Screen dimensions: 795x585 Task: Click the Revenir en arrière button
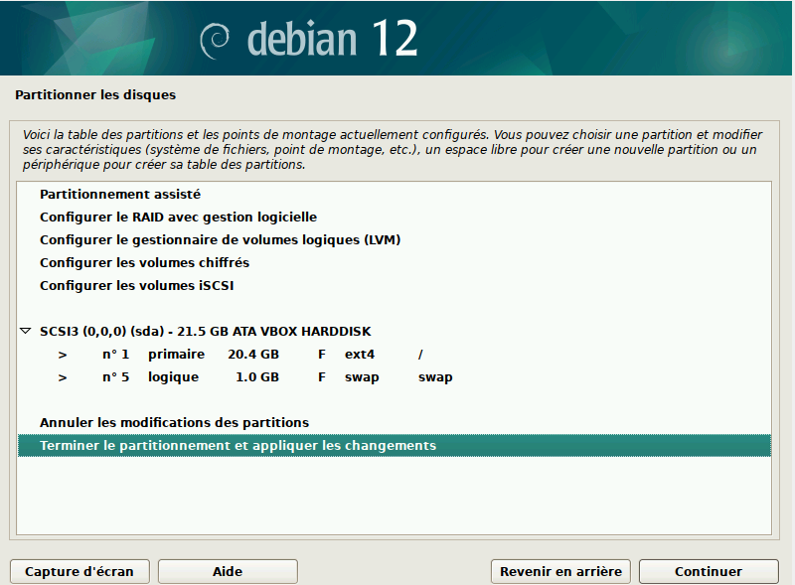(x=560, y=571)
